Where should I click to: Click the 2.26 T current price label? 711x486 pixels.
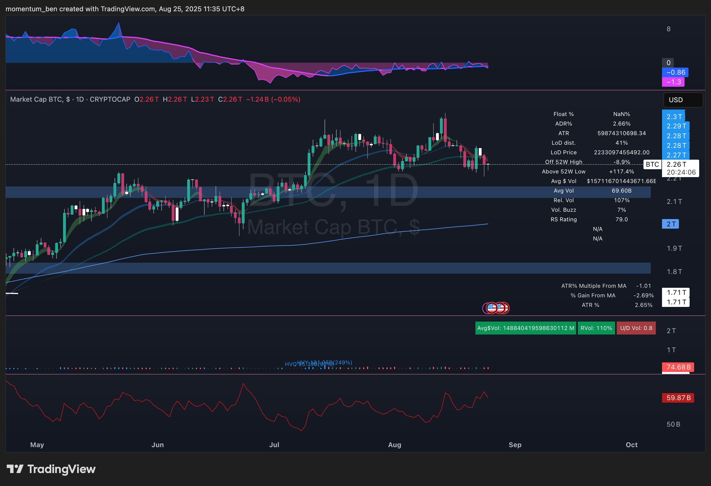coord(676,164)
